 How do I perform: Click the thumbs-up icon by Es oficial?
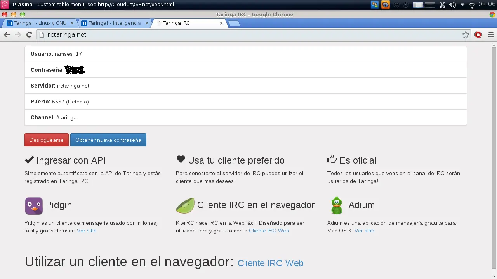point(332,159)
